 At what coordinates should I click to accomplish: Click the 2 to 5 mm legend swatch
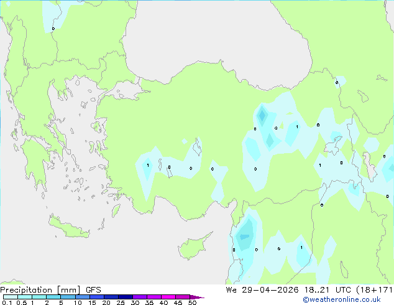[53, 297]
